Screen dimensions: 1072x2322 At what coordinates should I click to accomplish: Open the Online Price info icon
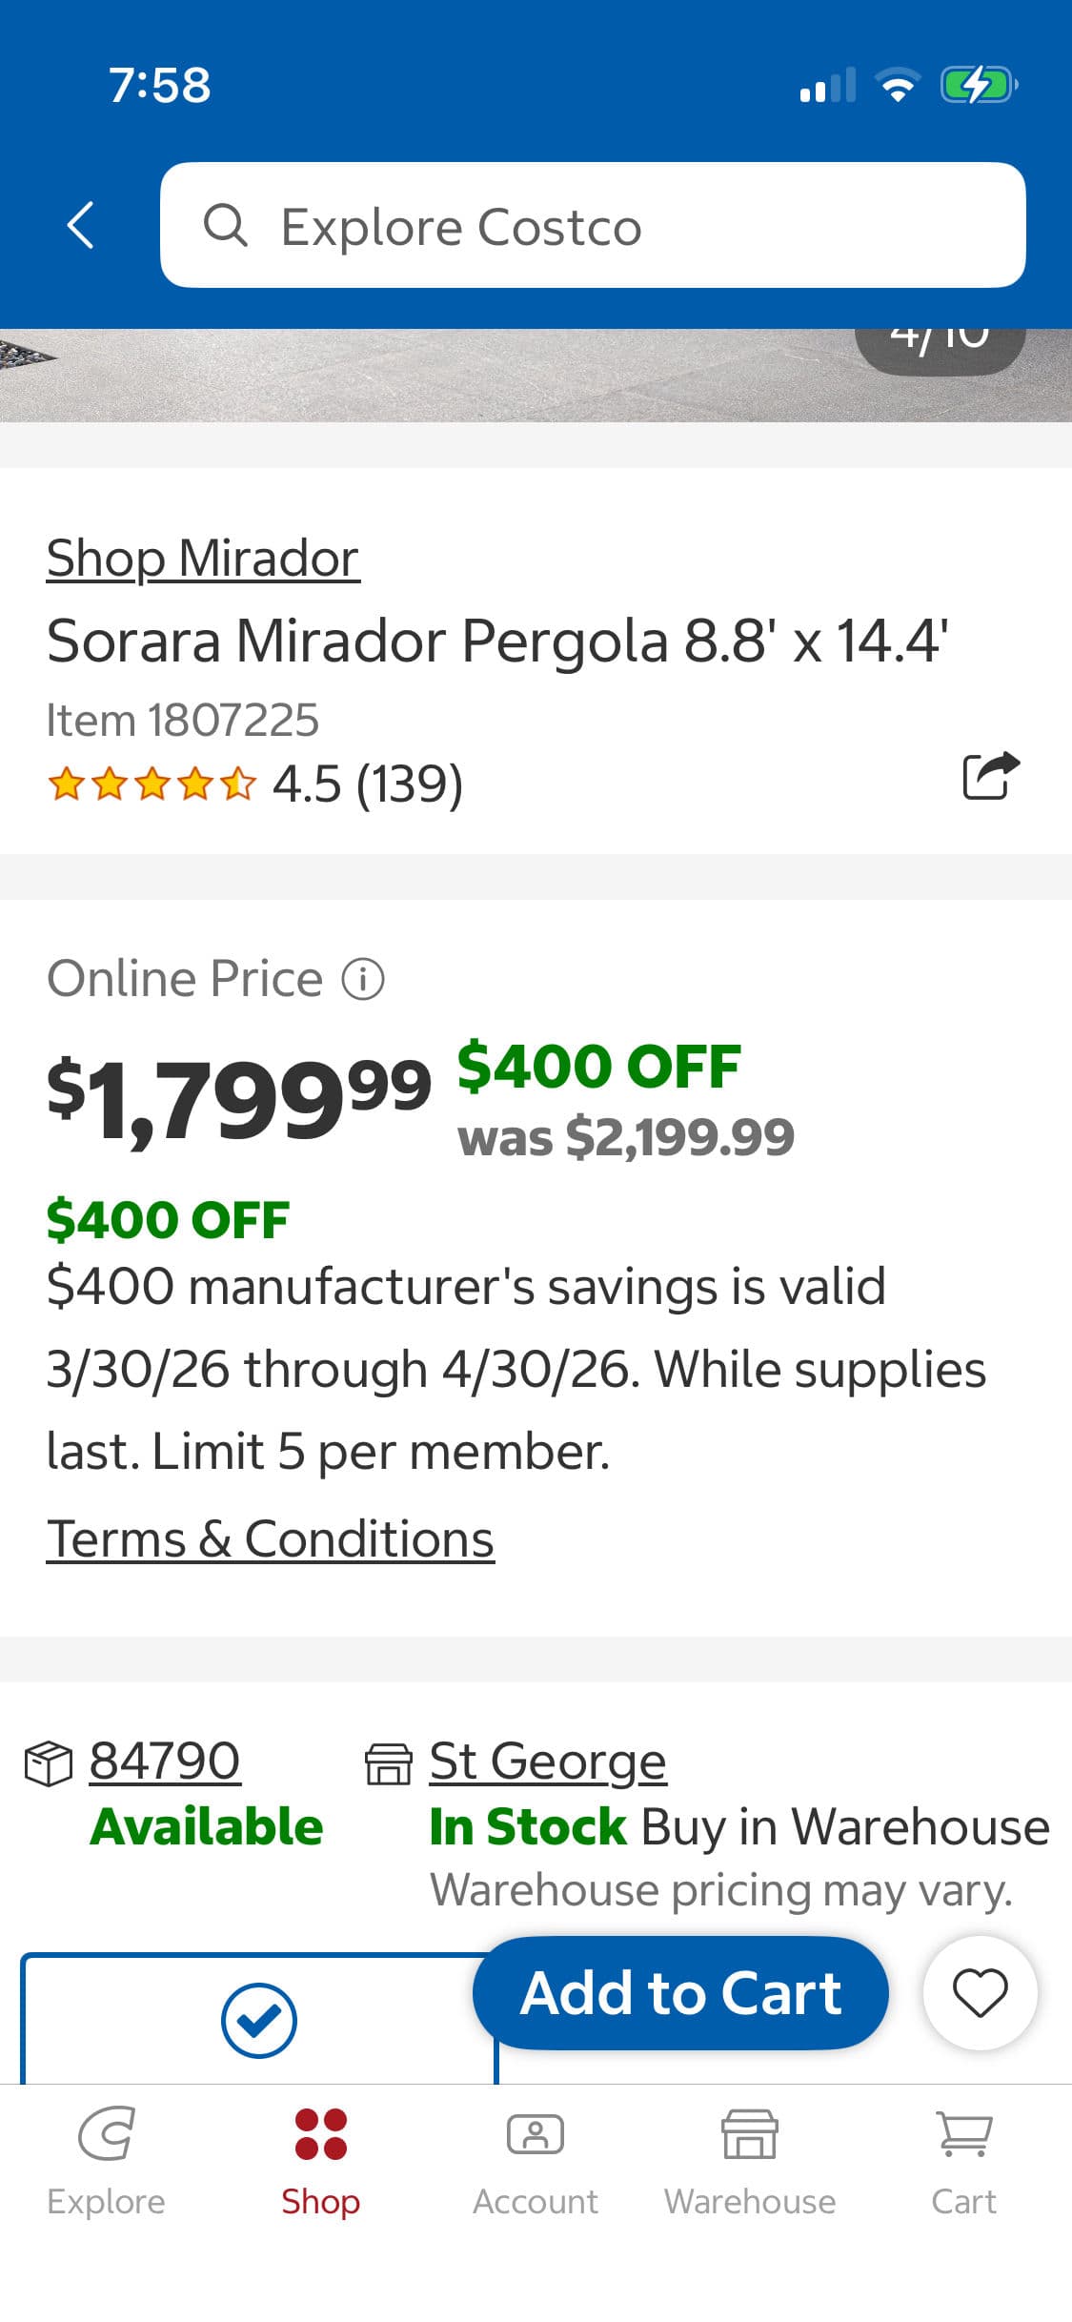tap(363, 979)
